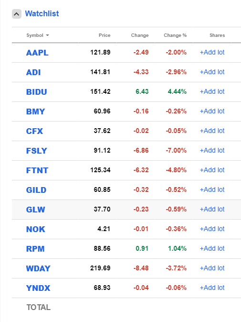Open the WDAY ticker link

[38, 268]
